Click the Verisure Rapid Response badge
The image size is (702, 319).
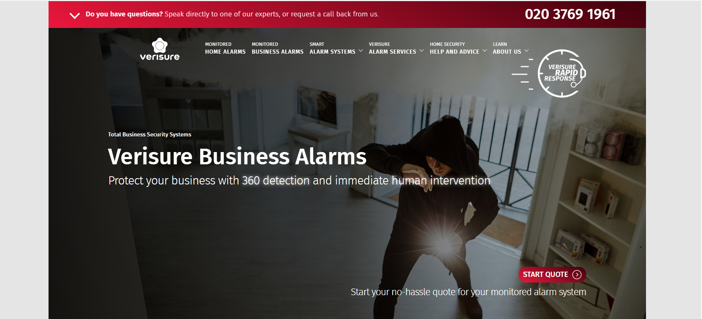tap(549, 73)
